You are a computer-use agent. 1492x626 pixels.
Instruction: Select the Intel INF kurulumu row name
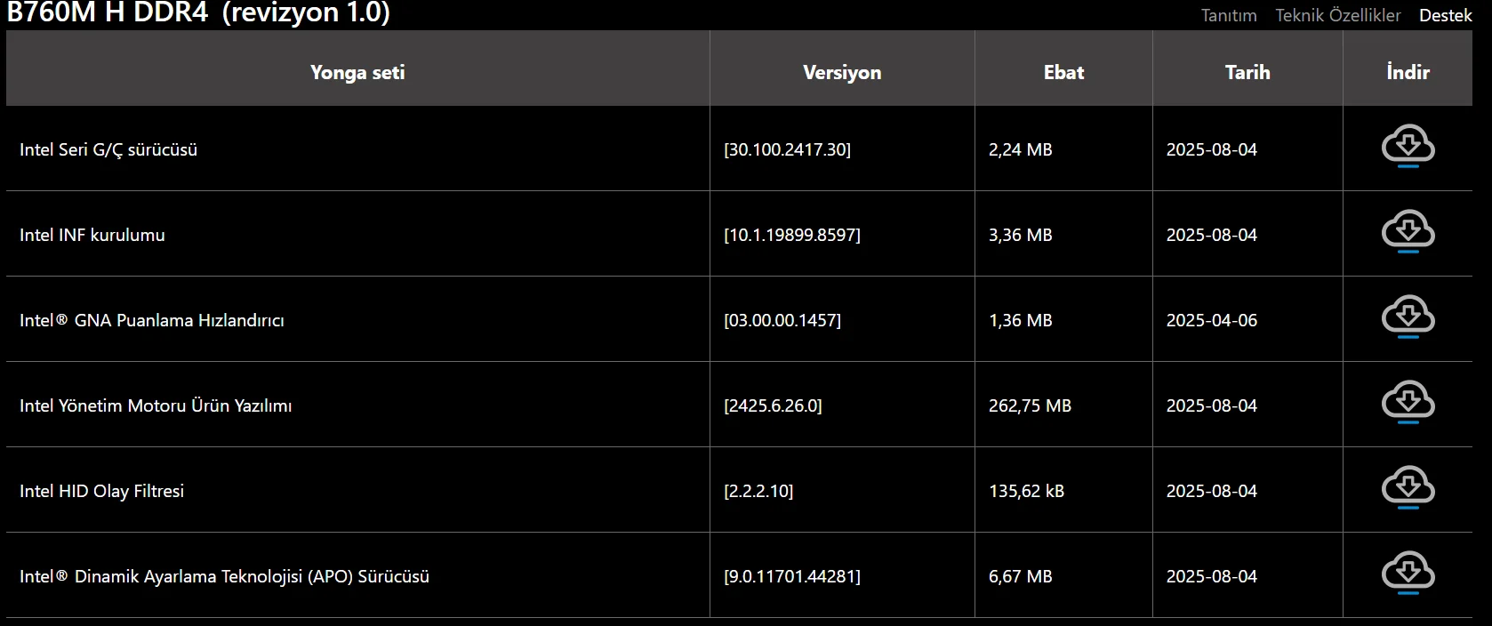pos(92,235)
